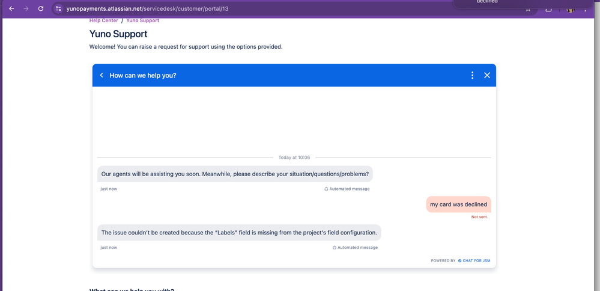Close the chat widget
Image resolution: width=600 pixels, height=291 pixels.
pyautogui.click(x=487, y=75)
